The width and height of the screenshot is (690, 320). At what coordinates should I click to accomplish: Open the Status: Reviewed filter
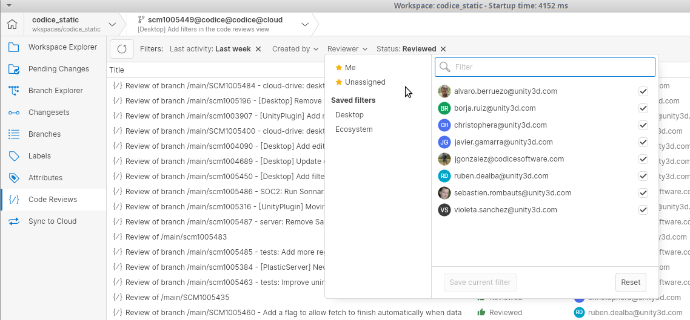(406, 49)
